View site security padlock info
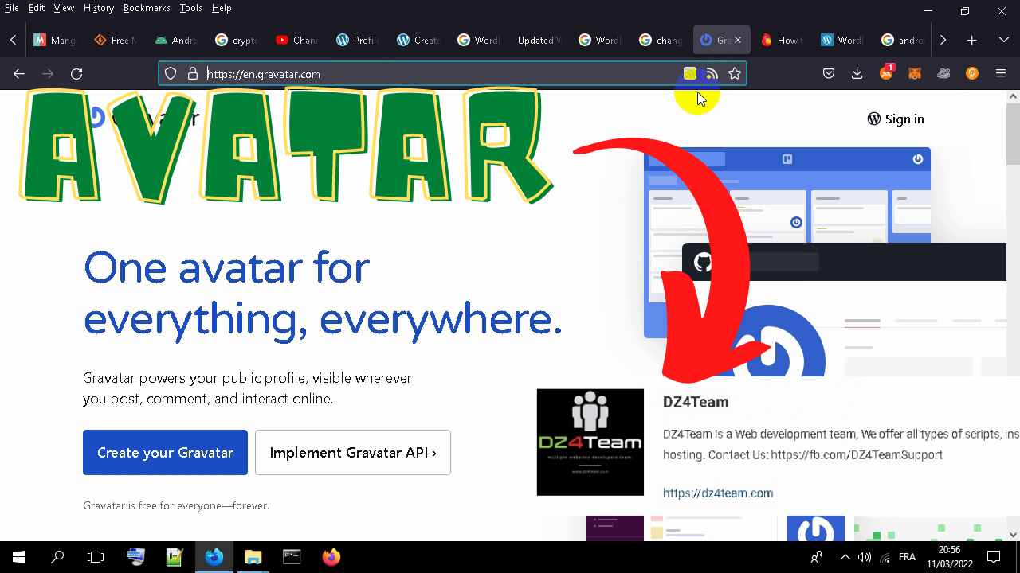 point(192,74)
